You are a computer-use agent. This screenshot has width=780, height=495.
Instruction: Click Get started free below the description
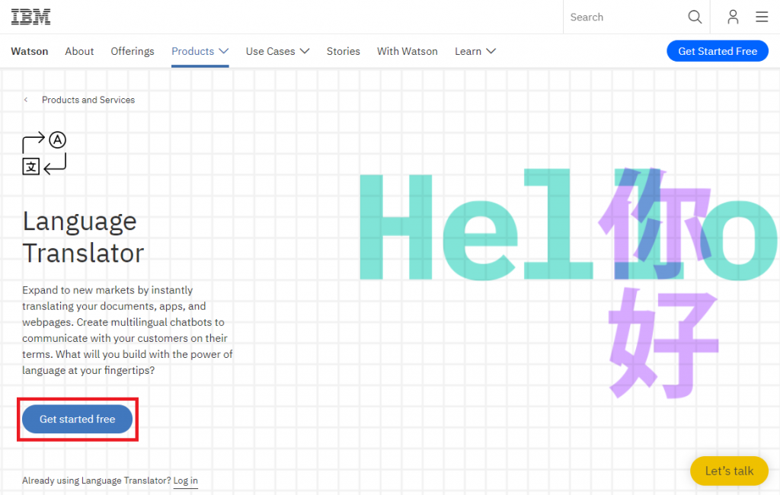pyautogui.click(x=77, y=419)
